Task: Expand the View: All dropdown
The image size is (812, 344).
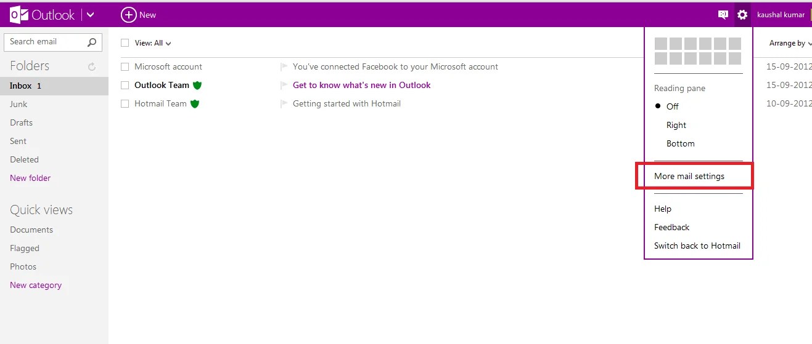Action: pos(153,43)
